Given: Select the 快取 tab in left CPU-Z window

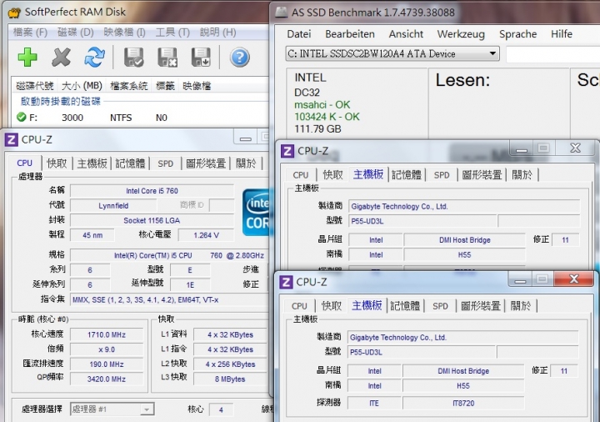Looking at the screenshot, I should pyautogui.click(x=57, y=163).
